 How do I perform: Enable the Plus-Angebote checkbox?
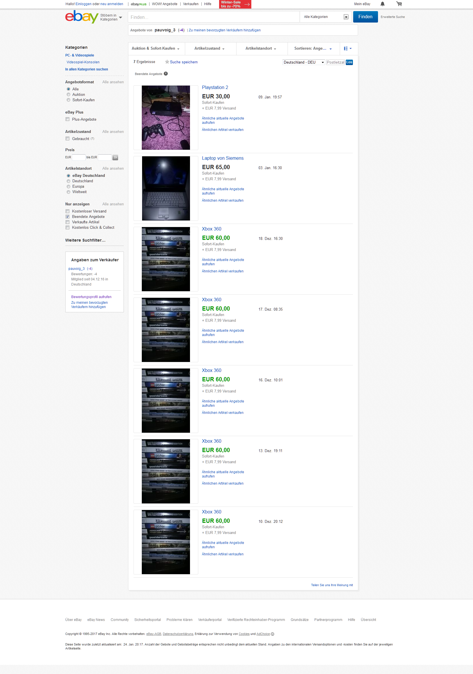pyautogui.click(x=68, y=119)
